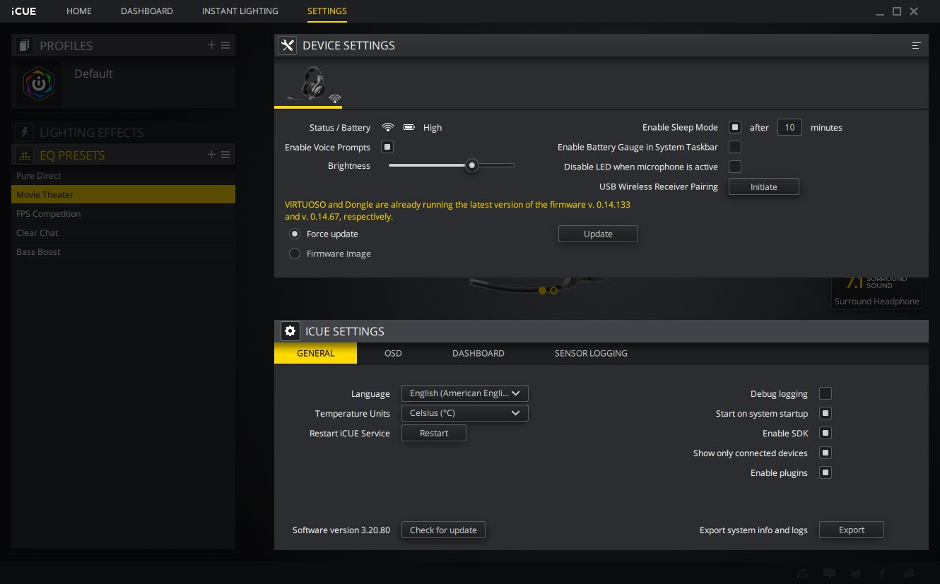
Task: Open the Twitter link icon in footer
Action: point(856,573)
